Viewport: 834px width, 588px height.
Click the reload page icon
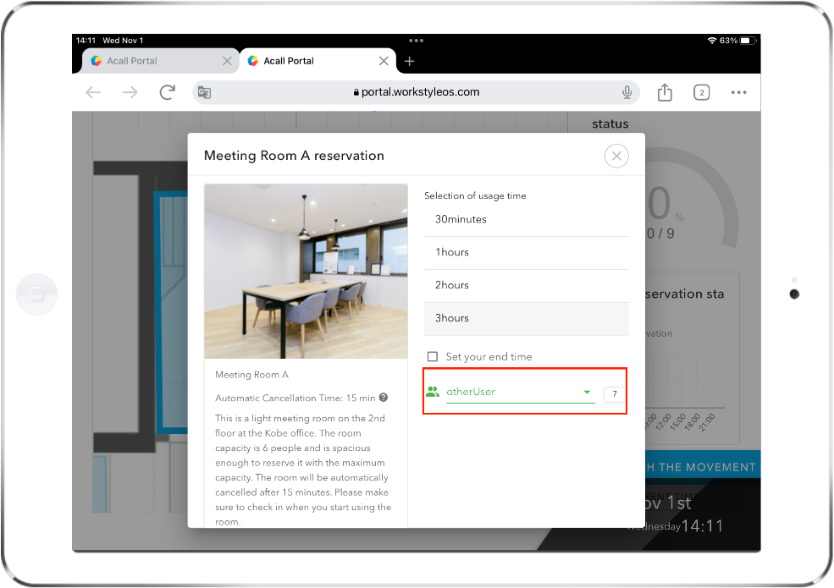click(x=168, y=92)
